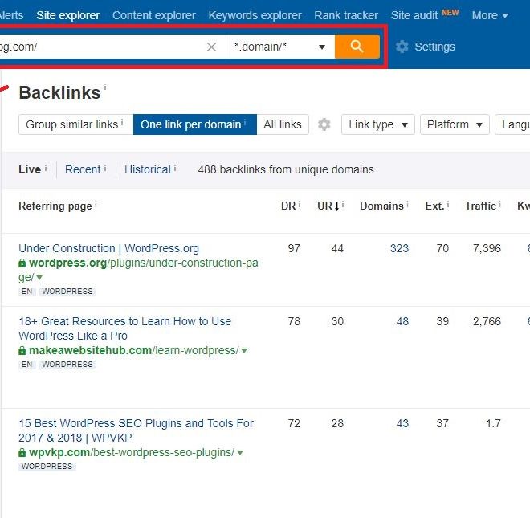Open Keywords explorer in the top navigation
Screen dimensions: 530x518
[x=255, y=15]
